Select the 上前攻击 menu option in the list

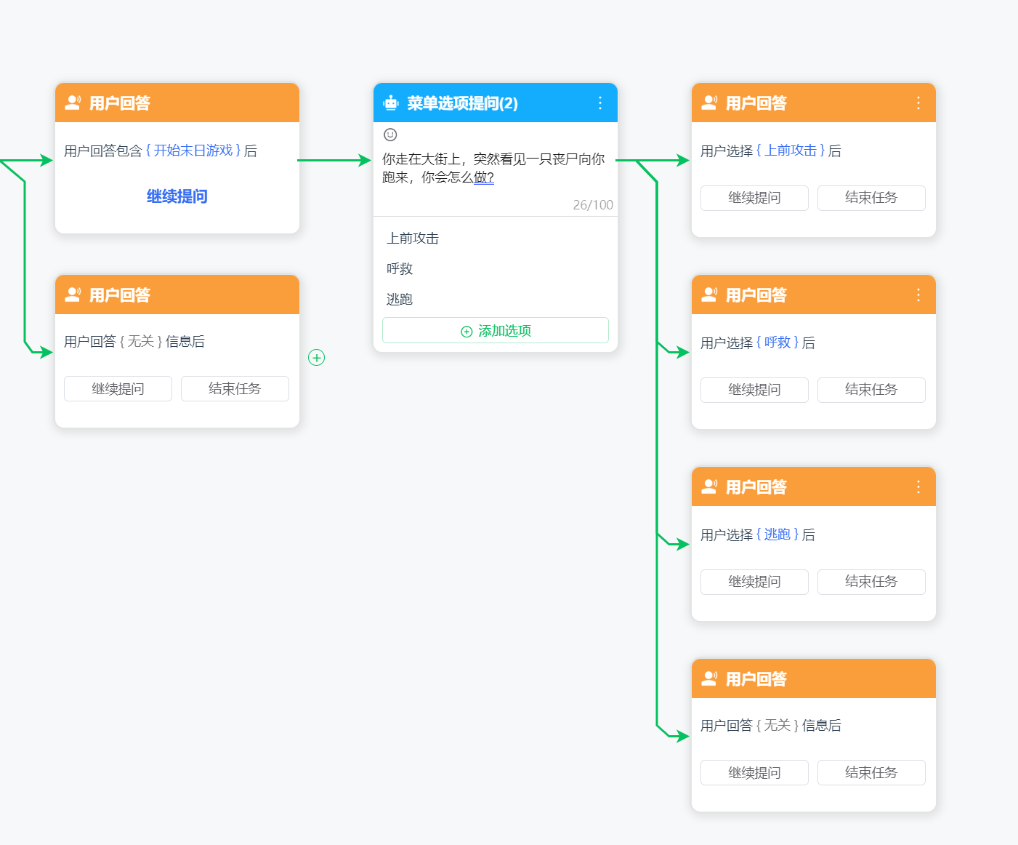(413, 239)
